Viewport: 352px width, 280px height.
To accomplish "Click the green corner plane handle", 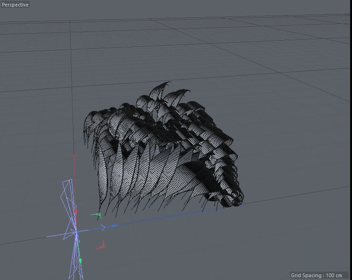I will 97,215.
